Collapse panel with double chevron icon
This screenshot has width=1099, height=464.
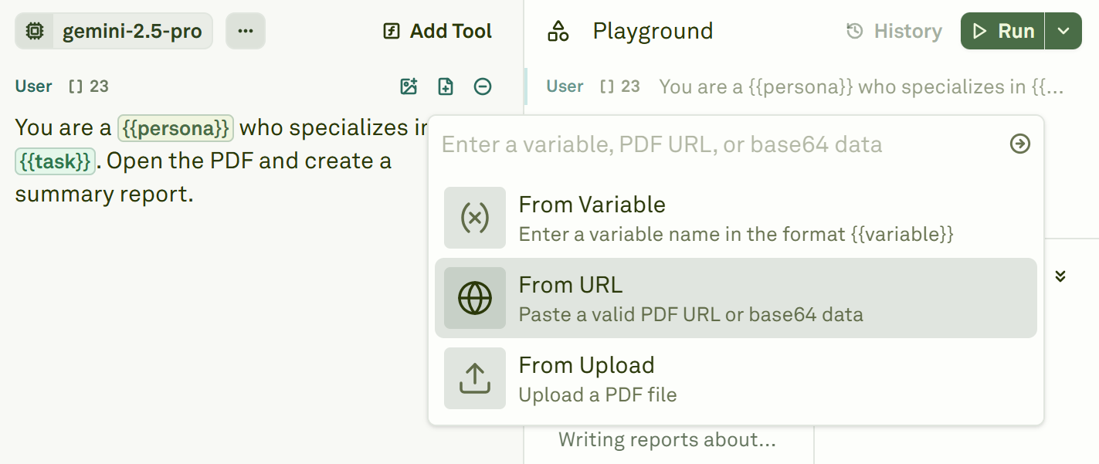tap(1060, 276)
